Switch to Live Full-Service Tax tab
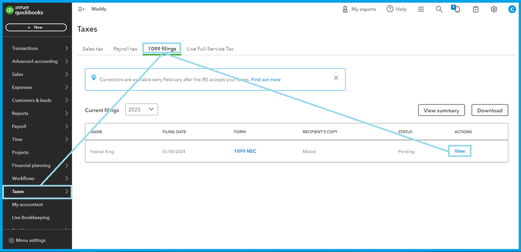Viewport: 521px width, 252px height. click(x=210, y=49)
